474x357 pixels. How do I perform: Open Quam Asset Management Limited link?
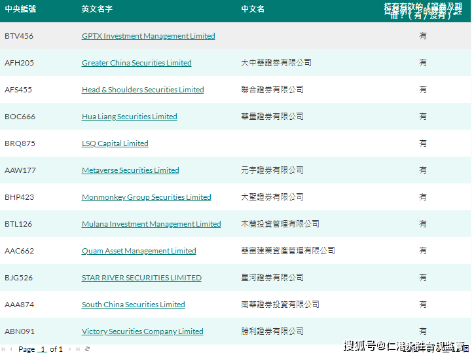click(139, 251)
